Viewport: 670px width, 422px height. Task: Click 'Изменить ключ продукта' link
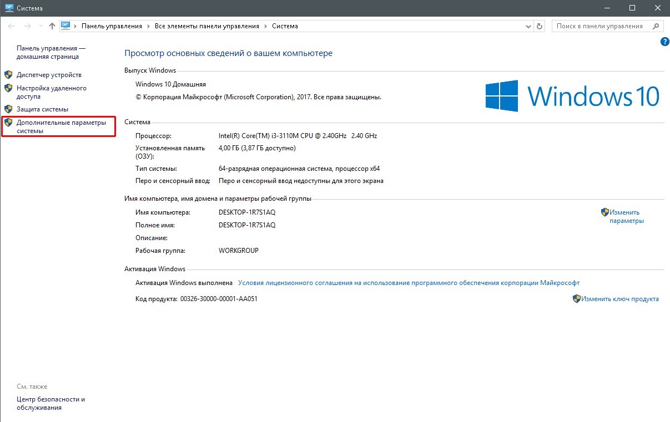[x=620, y=299]
